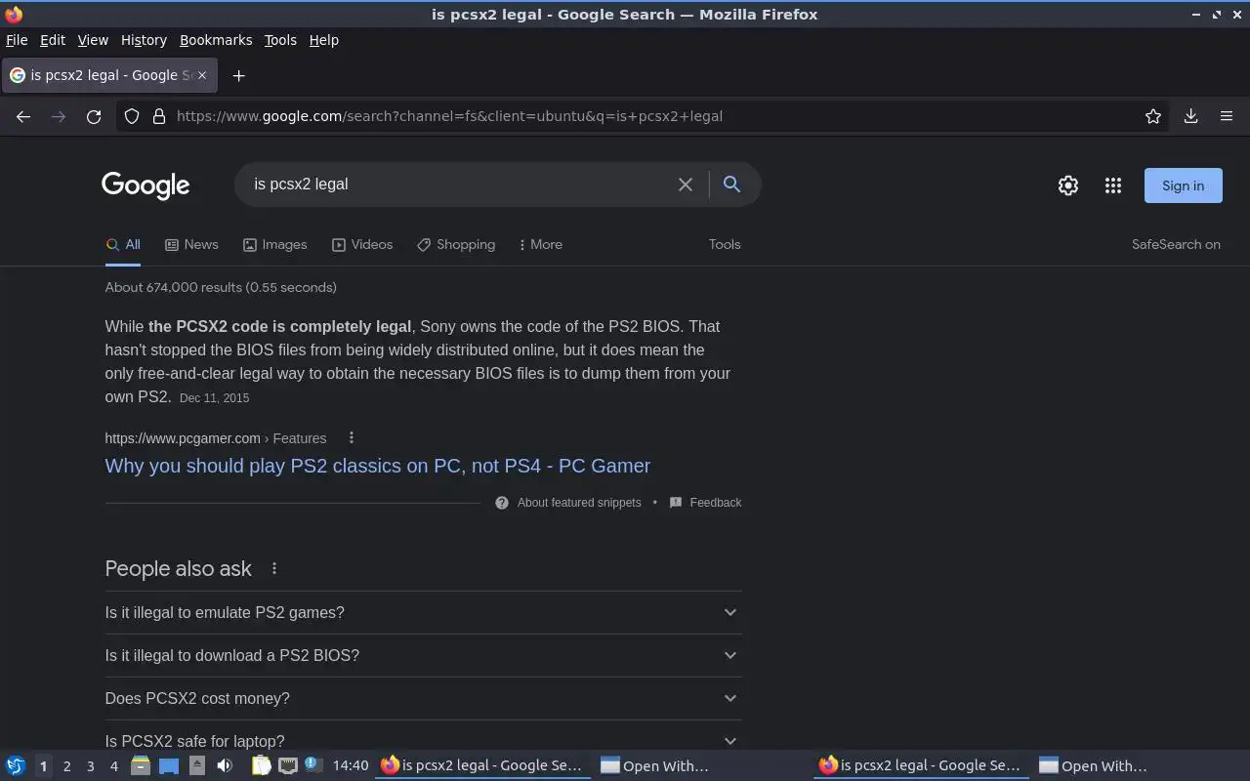Open the removable media eject icon
This screenshot has width=1250, height=781.
coord(196,765)
